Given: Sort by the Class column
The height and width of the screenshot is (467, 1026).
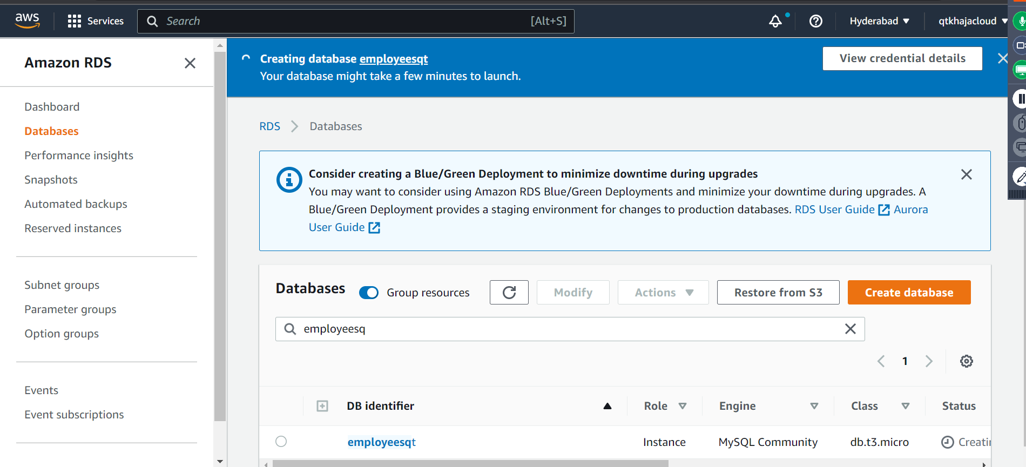Looking at the screenshot, I should (x=880, y=406).
